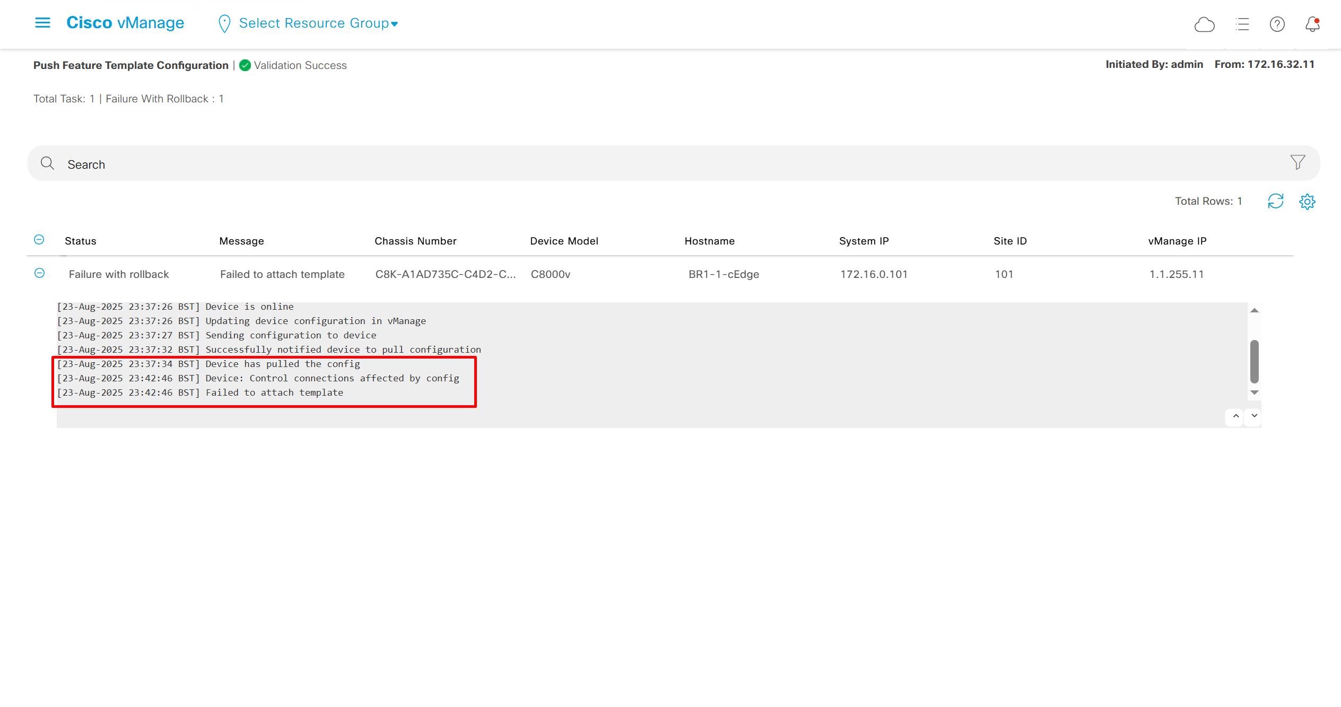Open table column settings gear
The width and height of the screenshot is (1341, 707).
click(x=1307, y=202)
